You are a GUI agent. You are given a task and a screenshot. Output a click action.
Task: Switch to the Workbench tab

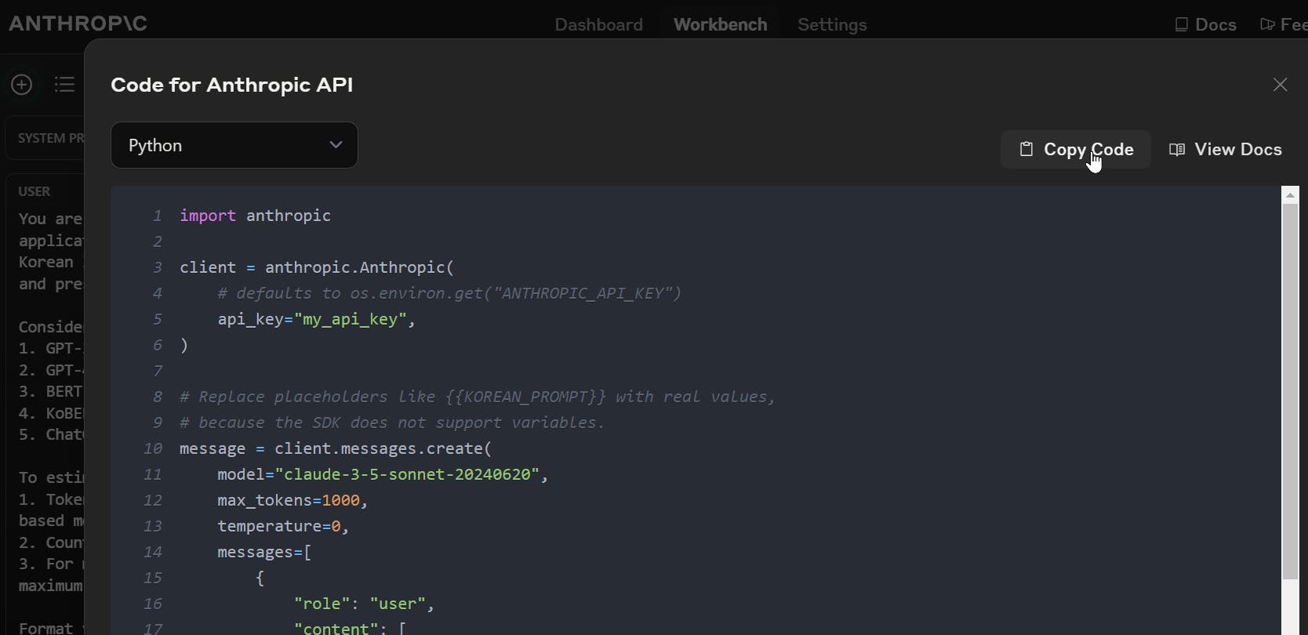point(720,24)
